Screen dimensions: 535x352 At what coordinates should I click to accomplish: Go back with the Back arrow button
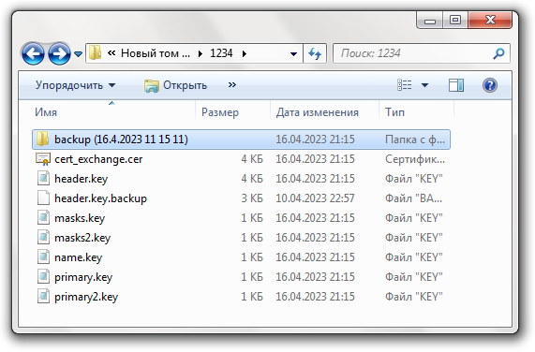tap(33, 53)
